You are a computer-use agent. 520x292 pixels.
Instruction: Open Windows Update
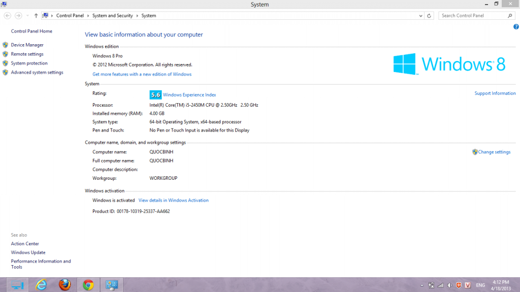pos(28,252)
